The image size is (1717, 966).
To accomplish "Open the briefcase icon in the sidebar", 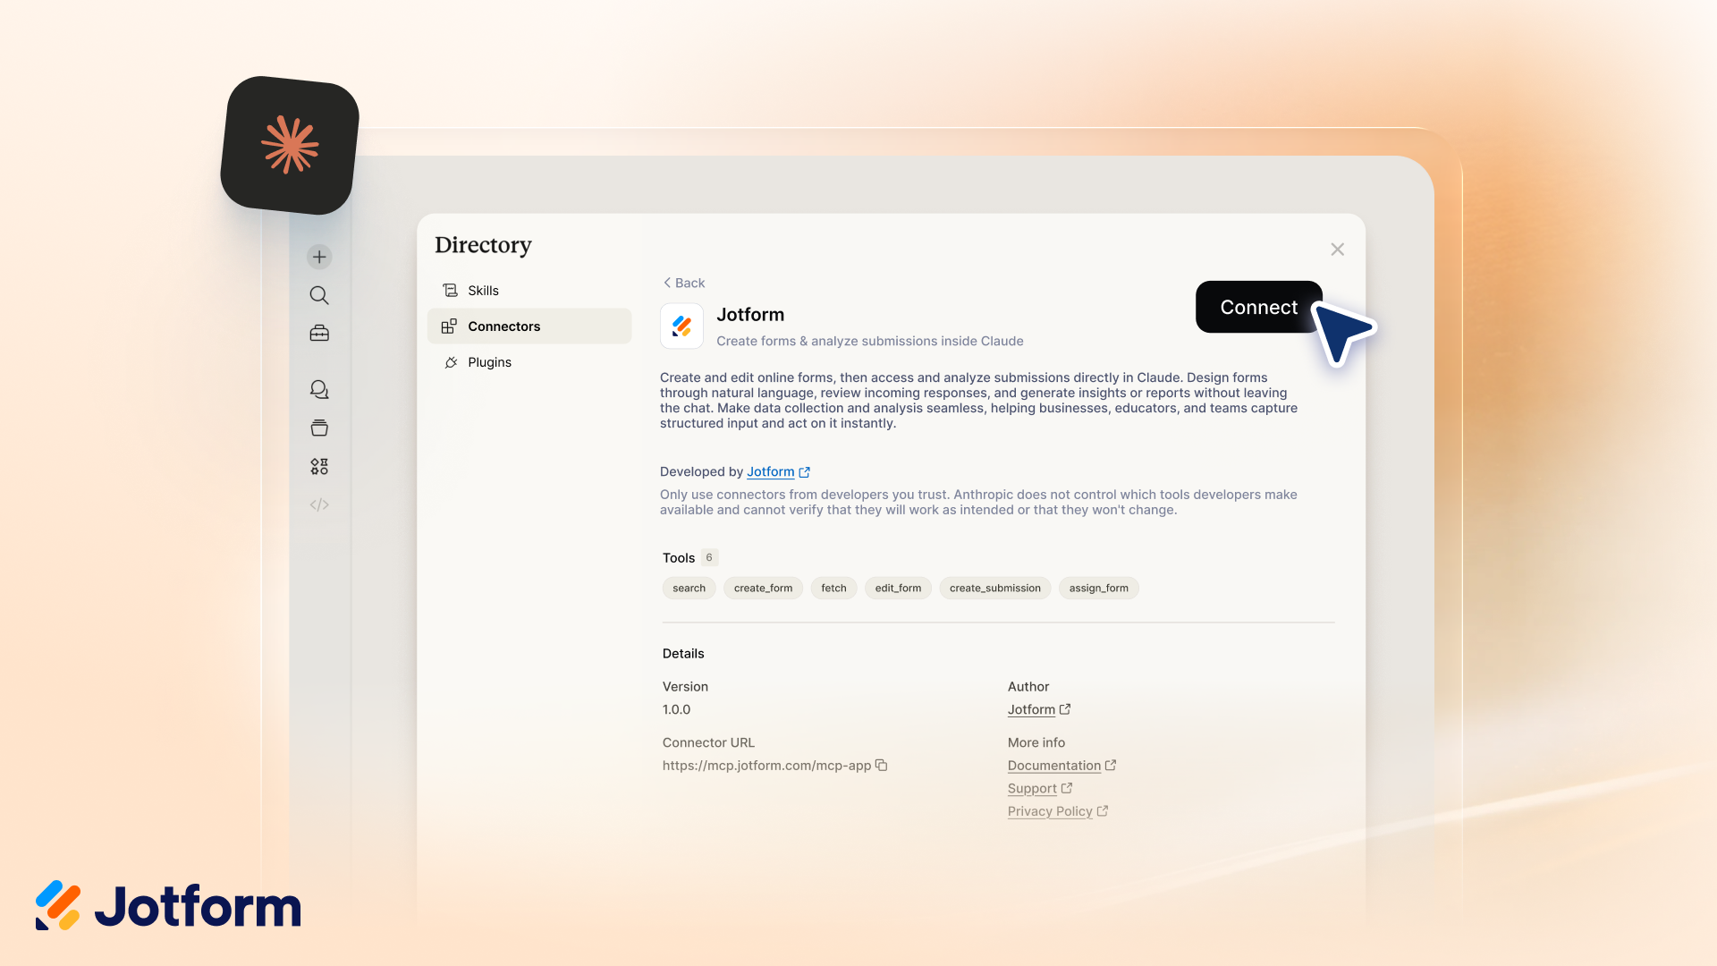I will tap(319, 334).
